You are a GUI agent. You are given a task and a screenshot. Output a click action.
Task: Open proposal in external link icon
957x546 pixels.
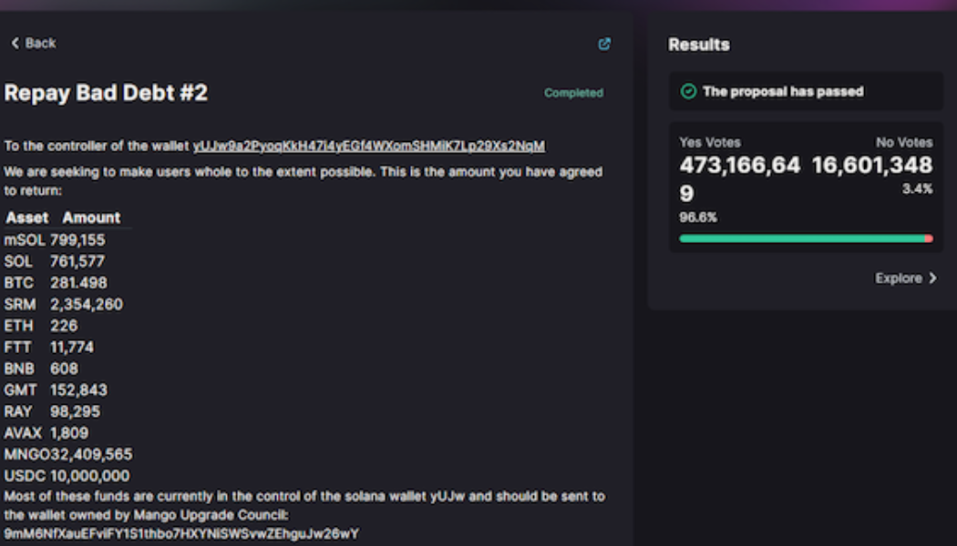604,44
